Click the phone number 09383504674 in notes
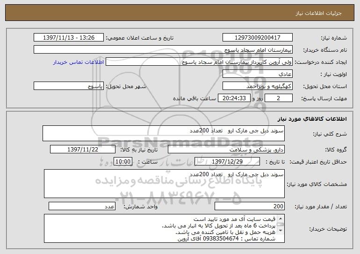 [221, 239]
